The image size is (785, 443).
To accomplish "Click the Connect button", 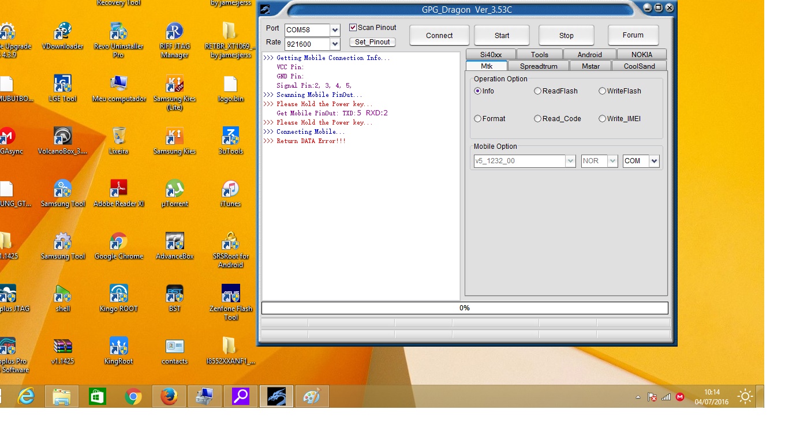I will point(439,35).
